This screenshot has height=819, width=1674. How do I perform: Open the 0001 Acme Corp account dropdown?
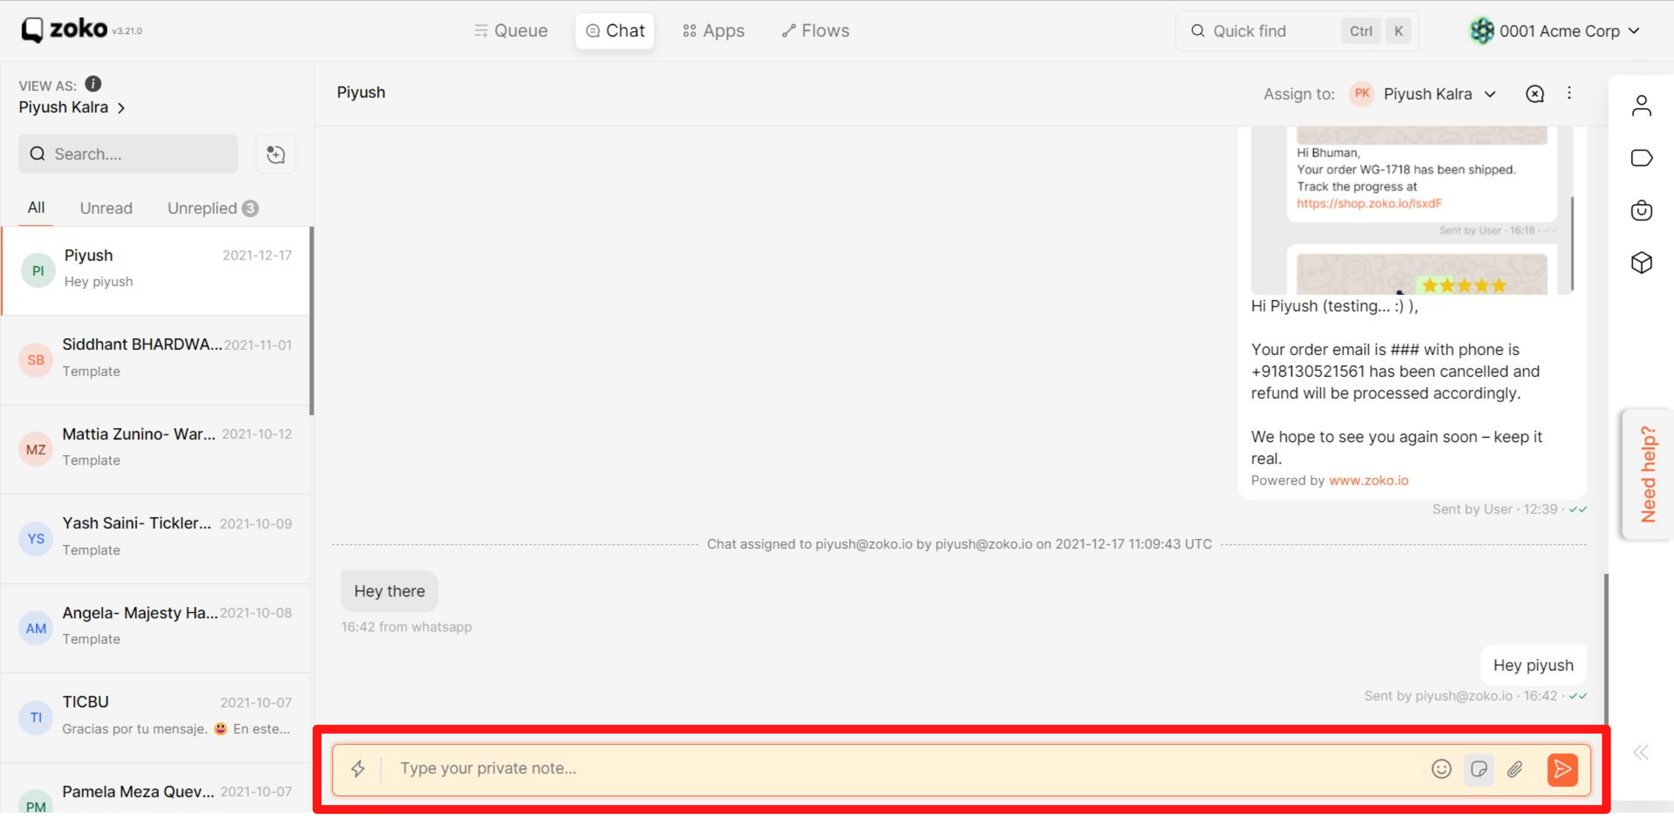(x=1554, y=30)
